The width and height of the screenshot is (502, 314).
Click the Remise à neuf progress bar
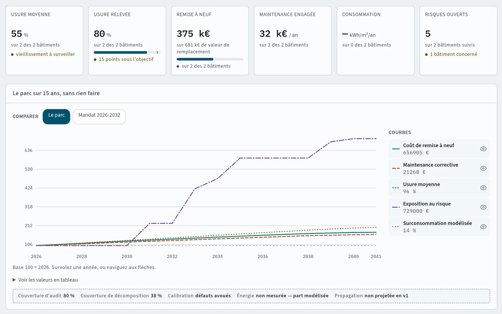click(210, 59)
